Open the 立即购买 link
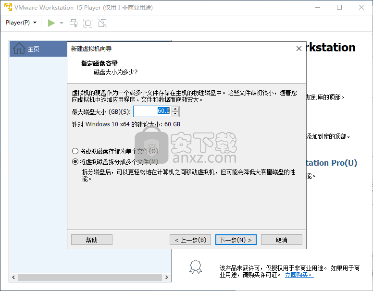 299,275
